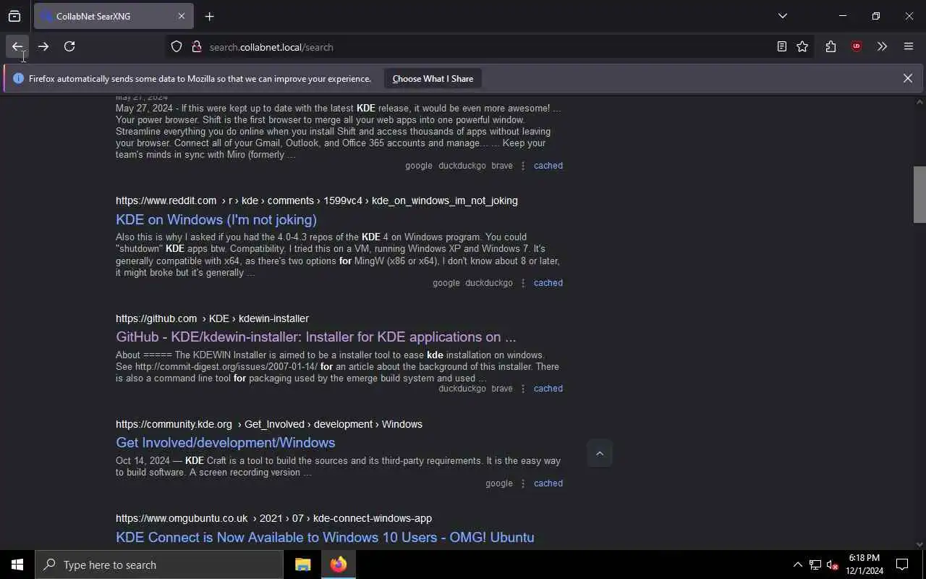The image size is (926, 579).
Task: Open cached link for Get Involved result
Action: 548,483
